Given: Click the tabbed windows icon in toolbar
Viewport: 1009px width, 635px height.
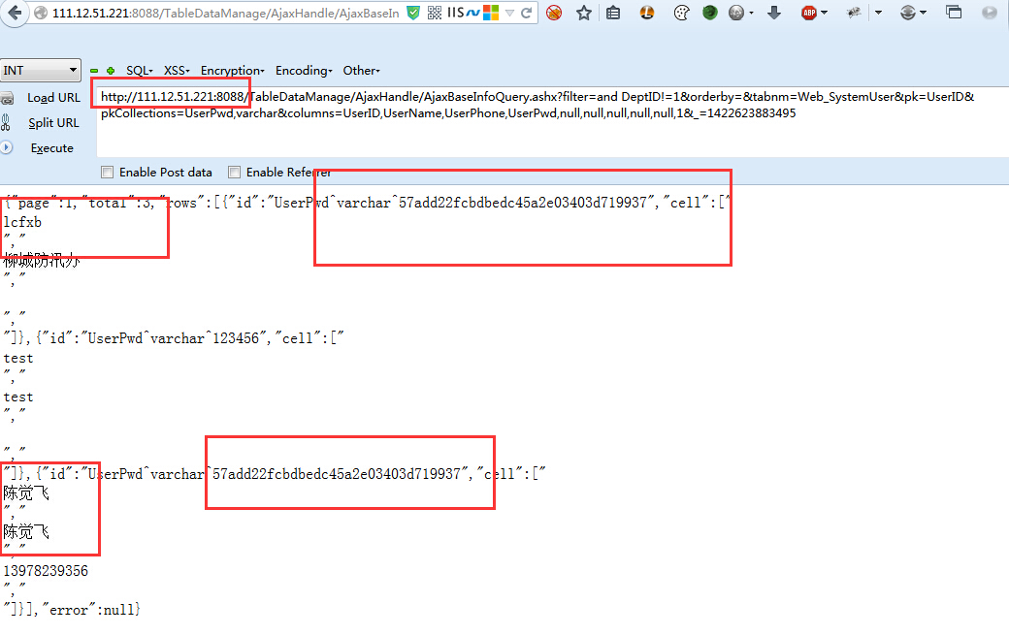Looking at the screenshot, I should 954,12.
